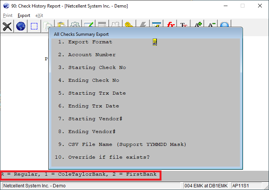Screen dimensions: 269x190
Task: Click the '1. Export Format' label
Action: click(x=85, y=42)
